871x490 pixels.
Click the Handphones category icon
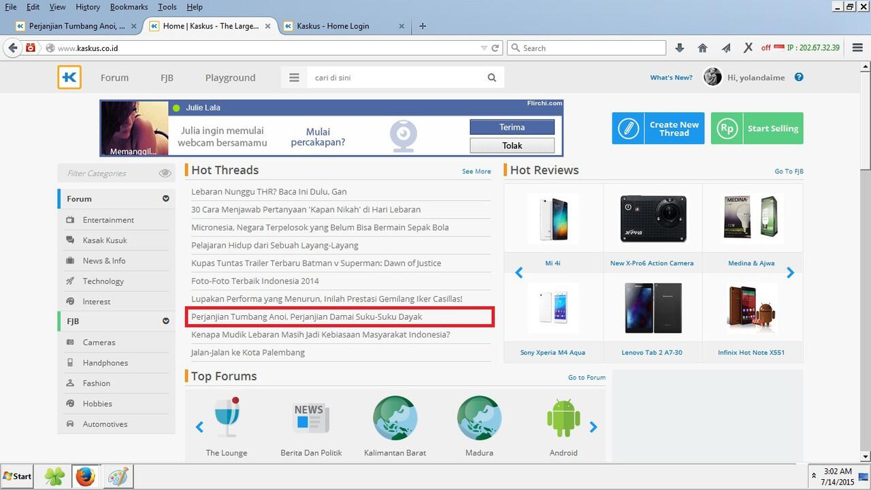[70, 363]
